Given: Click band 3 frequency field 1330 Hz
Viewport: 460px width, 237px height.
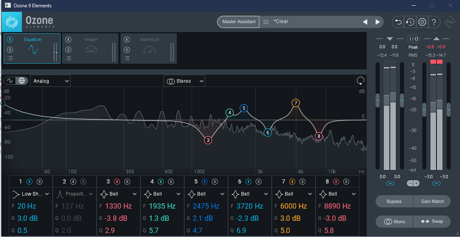Looking at the screenshot, I should (x=118, y=206).
